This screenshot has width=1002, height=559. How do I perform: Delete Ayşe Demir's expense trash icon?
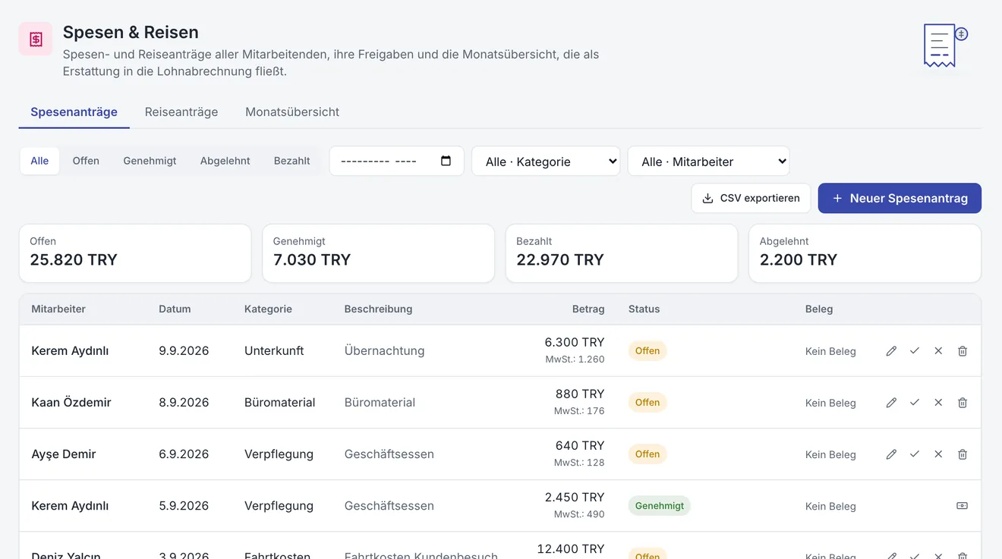point(963,454)
